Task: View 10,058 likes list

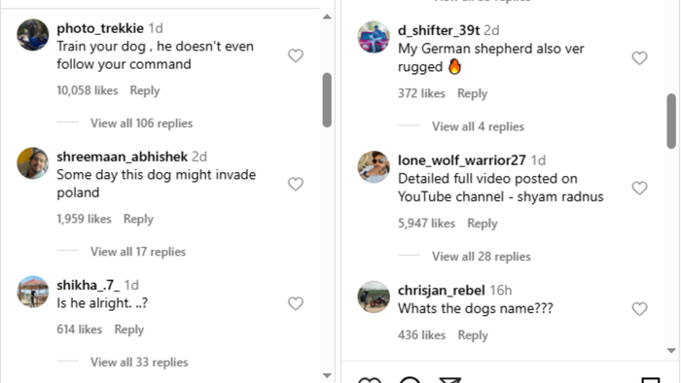Action: pos(88,90)
